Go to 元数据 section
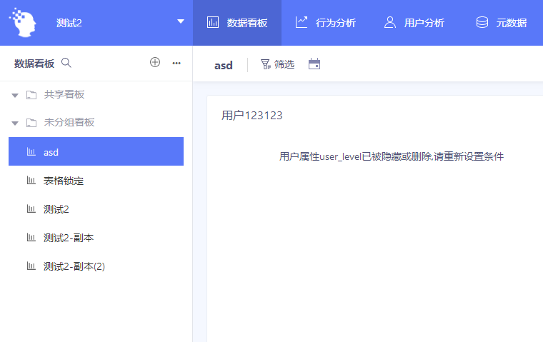This screenshot has height=342, width=543. point(502,23)
